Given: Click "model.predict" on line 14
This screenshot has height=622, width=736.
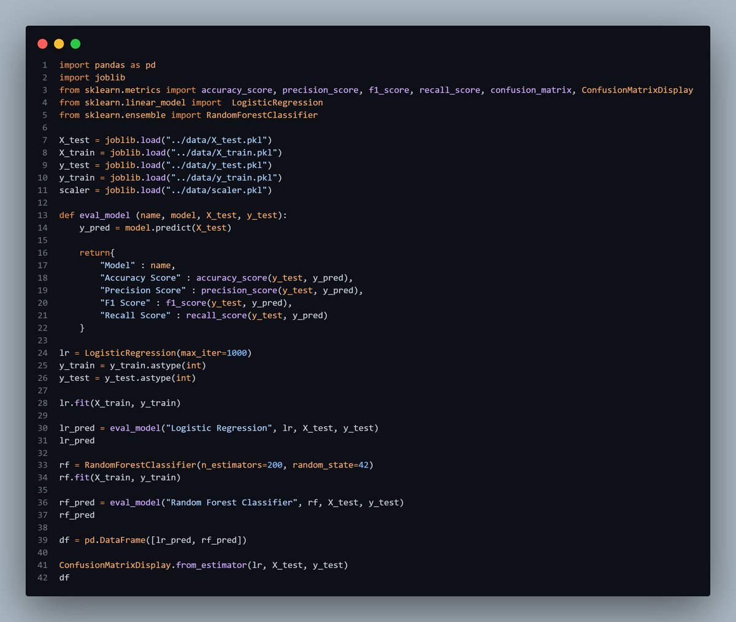Looking at the screenshot, I should coord(158,228).
